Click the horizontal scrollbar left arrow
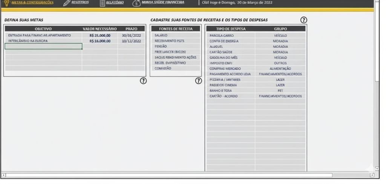 click(3, 175)
